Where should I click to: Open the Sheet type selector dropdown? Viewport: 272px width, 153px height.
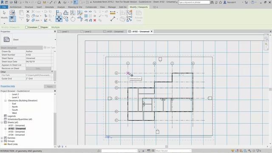pos(55,40)
